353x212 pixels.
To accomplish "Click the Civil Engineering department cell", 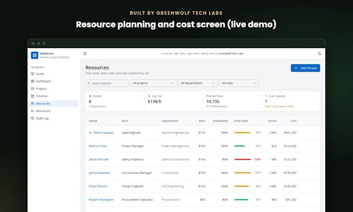I will [172, 186].
